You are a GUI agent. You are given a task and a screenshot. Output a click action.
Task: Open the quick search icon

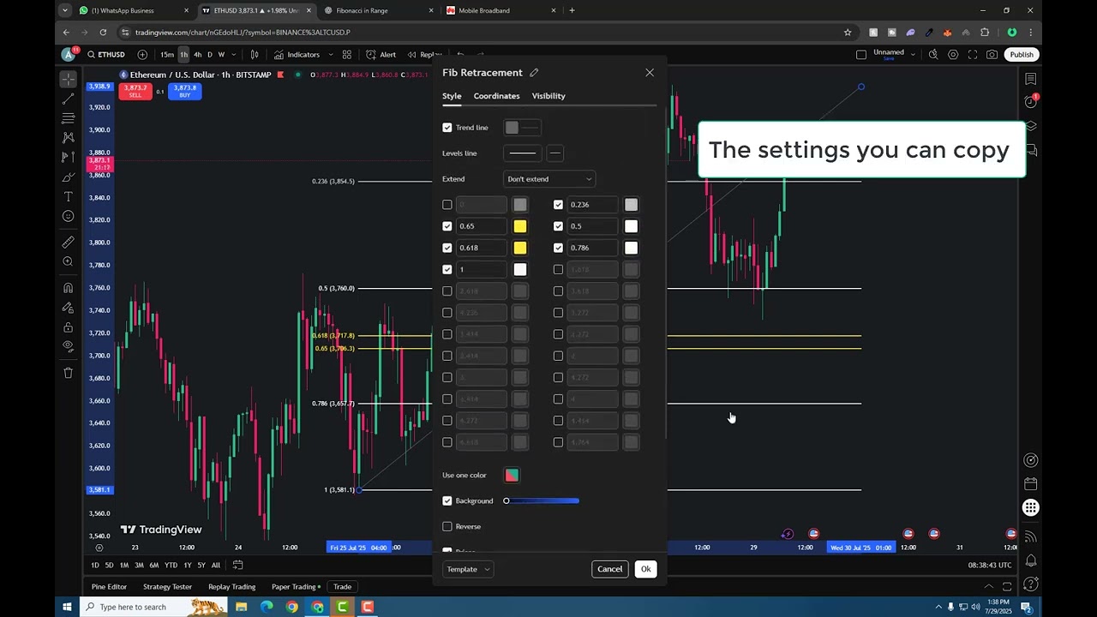coord(932,55)
